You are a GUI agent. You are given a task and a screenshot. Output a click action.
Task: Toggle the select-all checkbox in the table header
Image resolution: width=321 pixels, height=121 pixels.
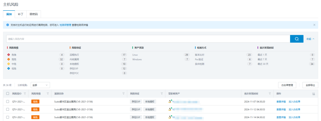7,93
